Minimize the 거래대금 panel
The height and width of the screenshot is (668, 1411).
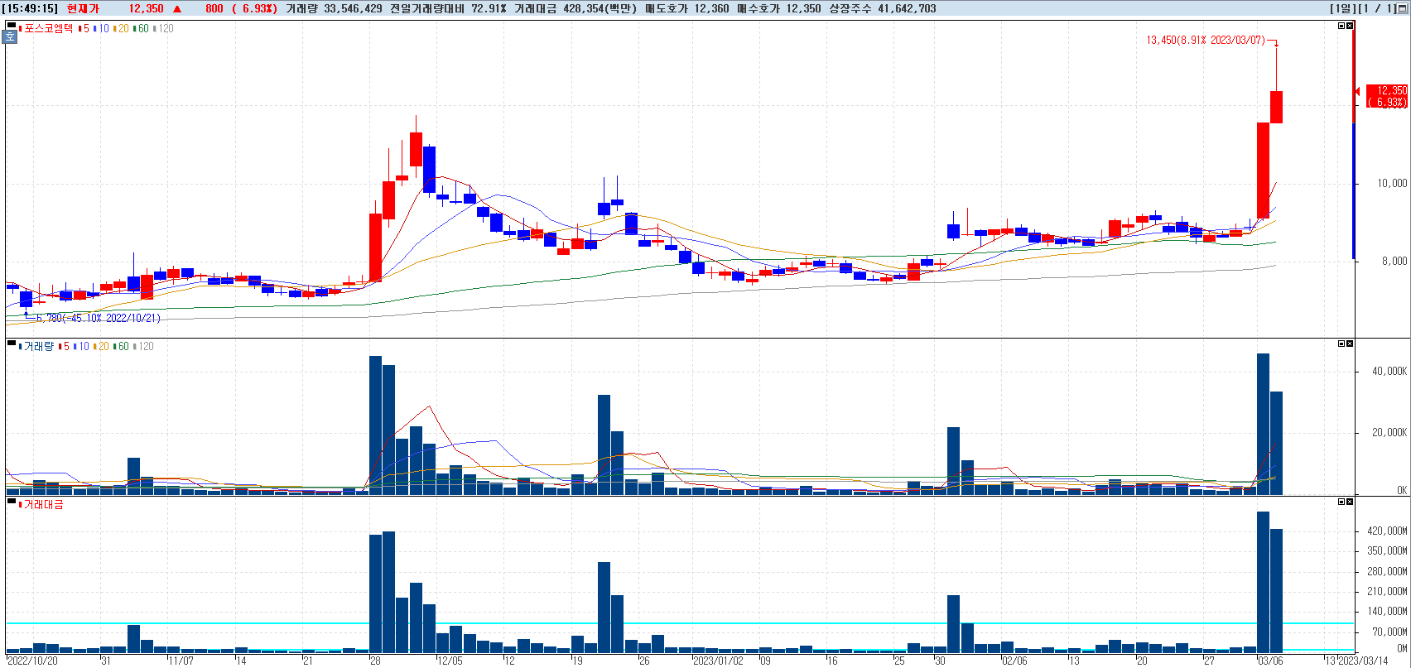1341,502
